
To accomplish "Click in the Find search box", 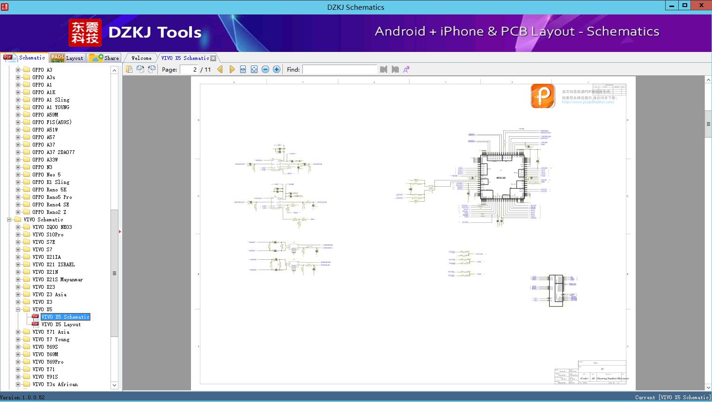I will pyautogui.click(x=339, y=69).
